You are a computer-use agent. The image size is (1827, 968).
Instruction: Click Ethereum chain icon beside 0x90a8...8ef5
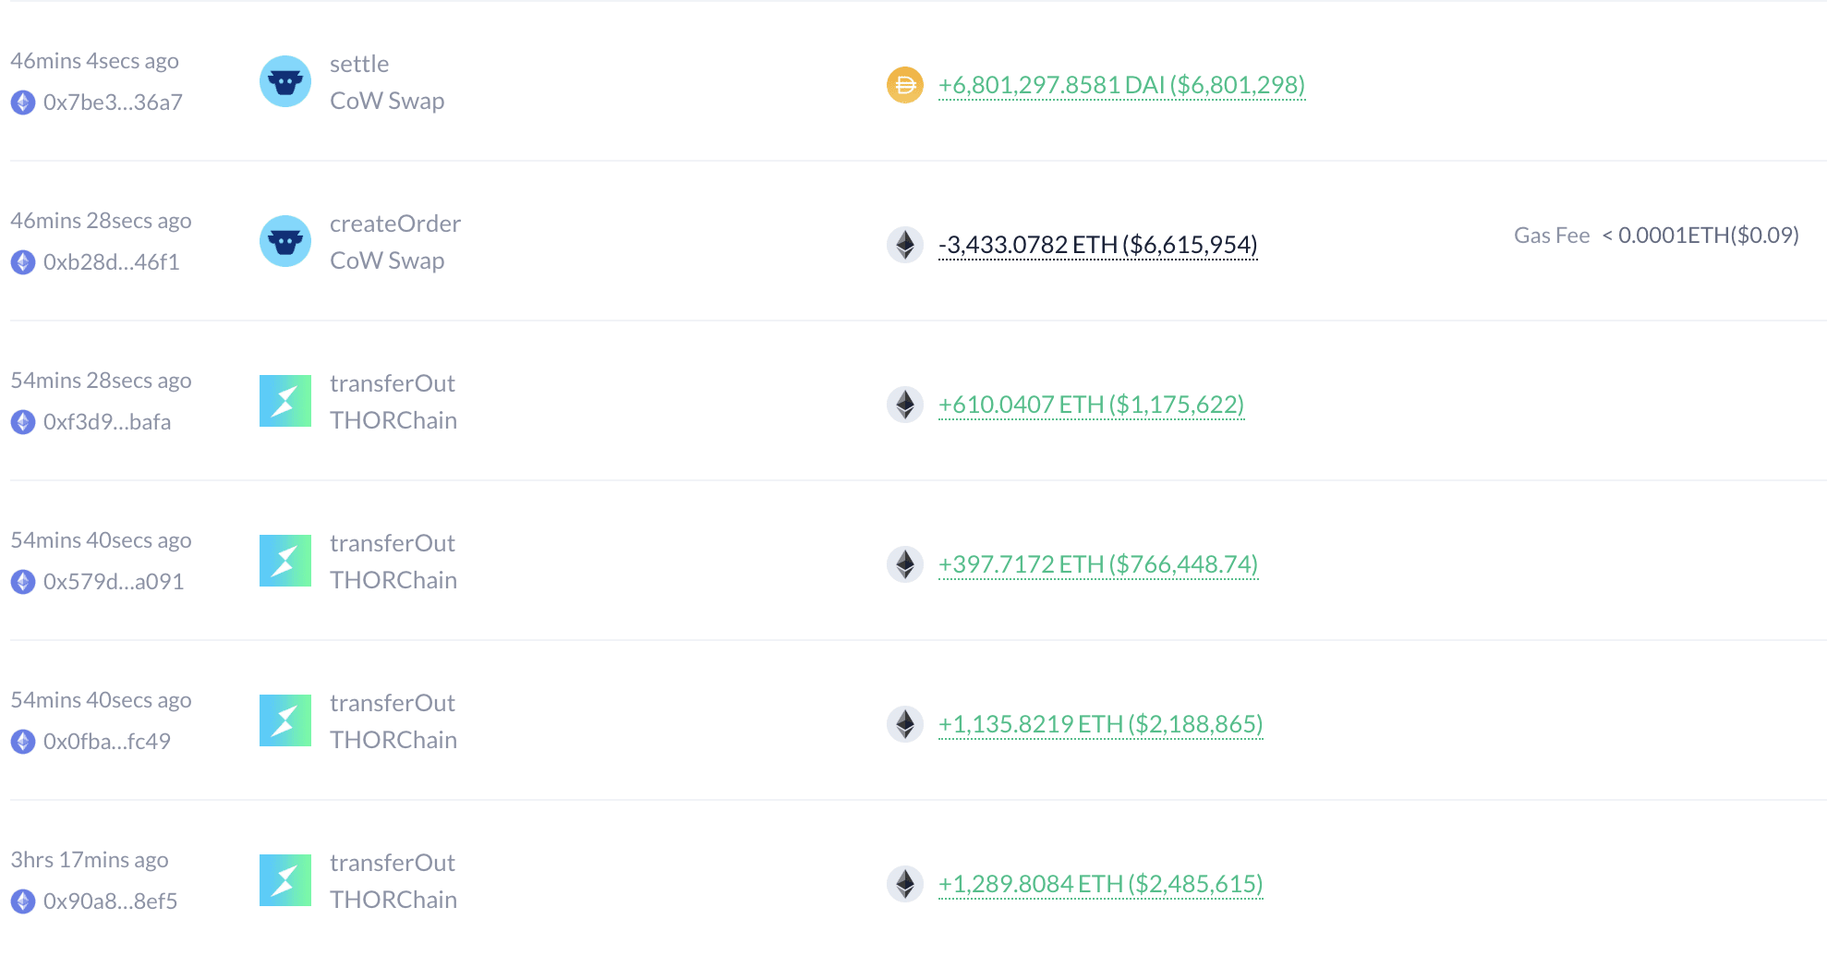click(23, 901)
